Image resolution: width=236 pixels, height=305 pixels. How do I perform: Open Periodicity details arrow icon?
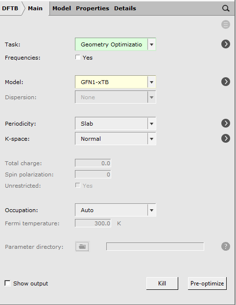click(226, 123)
